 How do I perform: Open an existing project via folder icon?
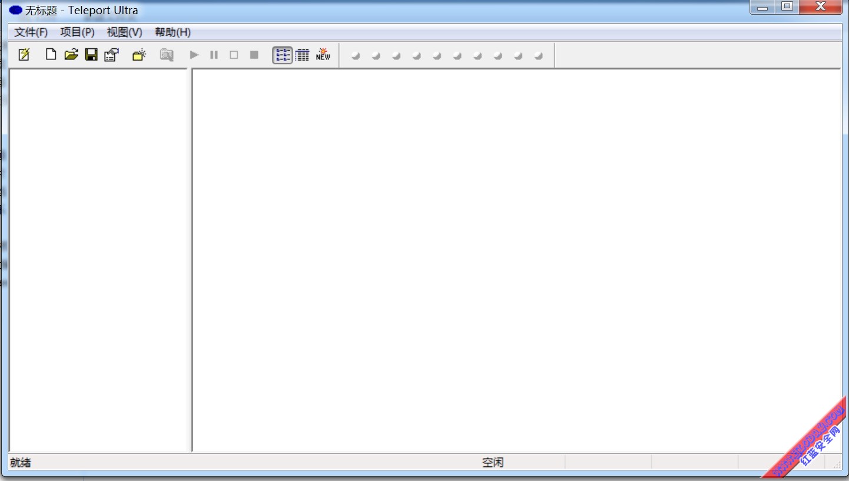click(71, 55)
